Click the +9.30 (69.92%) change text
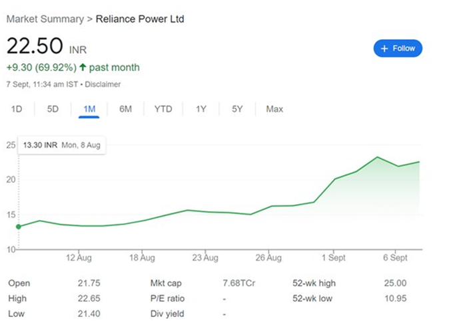The width and height of the screenshot is (455, 325). click(x=41, y=67)
